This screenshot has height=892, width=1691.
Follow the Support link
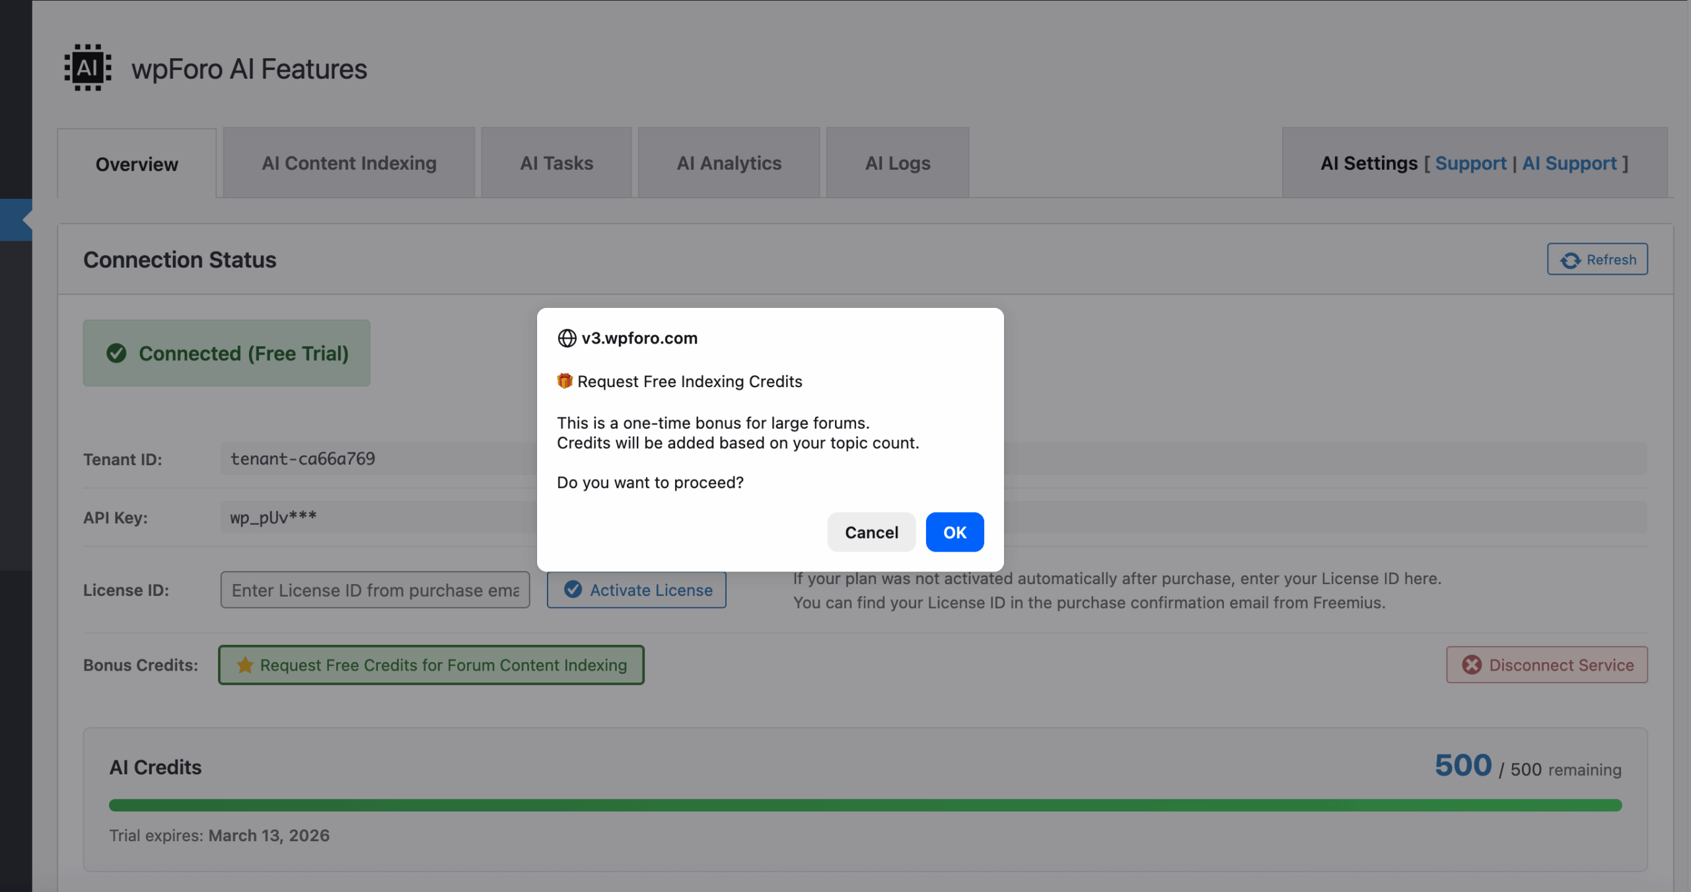(x=1470, y=163)
